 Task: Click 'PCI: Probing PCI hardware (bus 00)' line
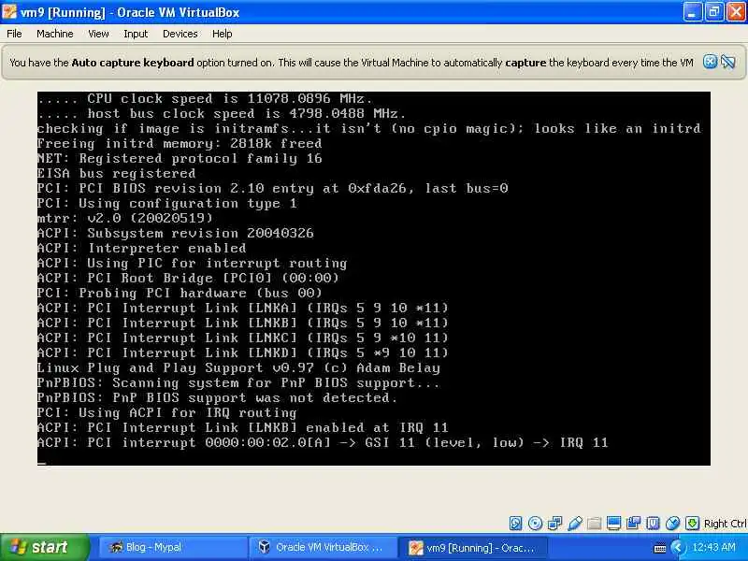pos(180,293)
